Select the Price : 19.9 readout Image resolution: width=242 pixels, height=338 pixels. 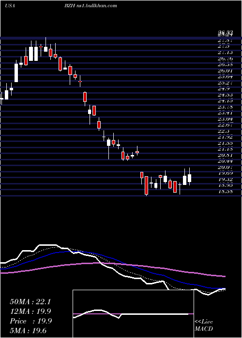click(30, 321)
